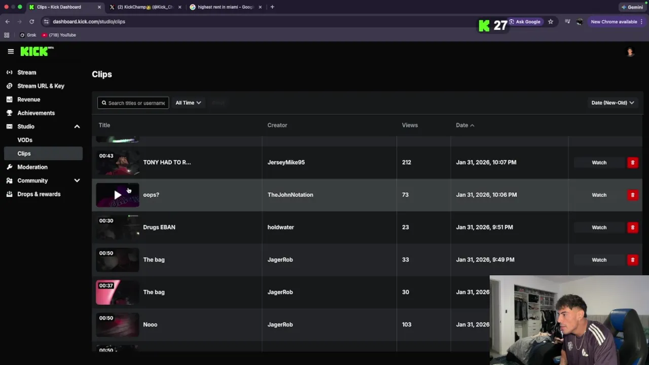Close the Clips - Kick Dashboard tab
The height and width of the screenshot is (365, 649).
pyautogui.click(x=99, y=7)
